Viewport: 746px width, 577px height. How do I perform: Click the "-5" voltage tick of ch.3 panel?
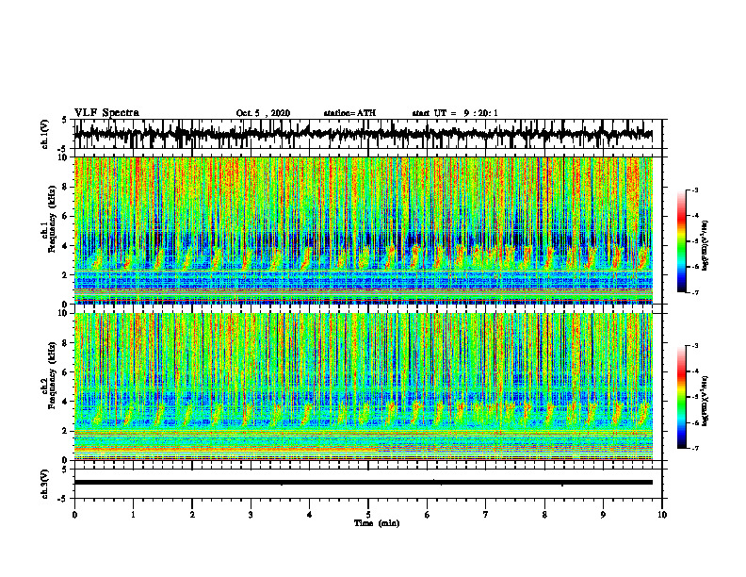[x=62, y=499]
